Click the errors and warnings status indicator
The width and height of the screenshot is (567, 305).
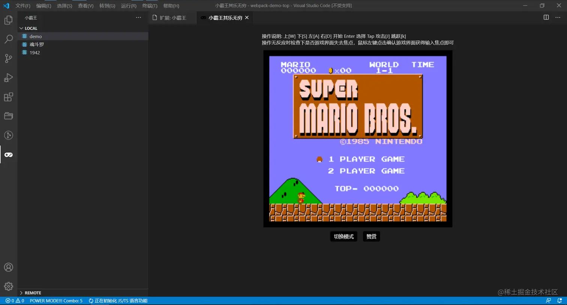tap(15, 301)
